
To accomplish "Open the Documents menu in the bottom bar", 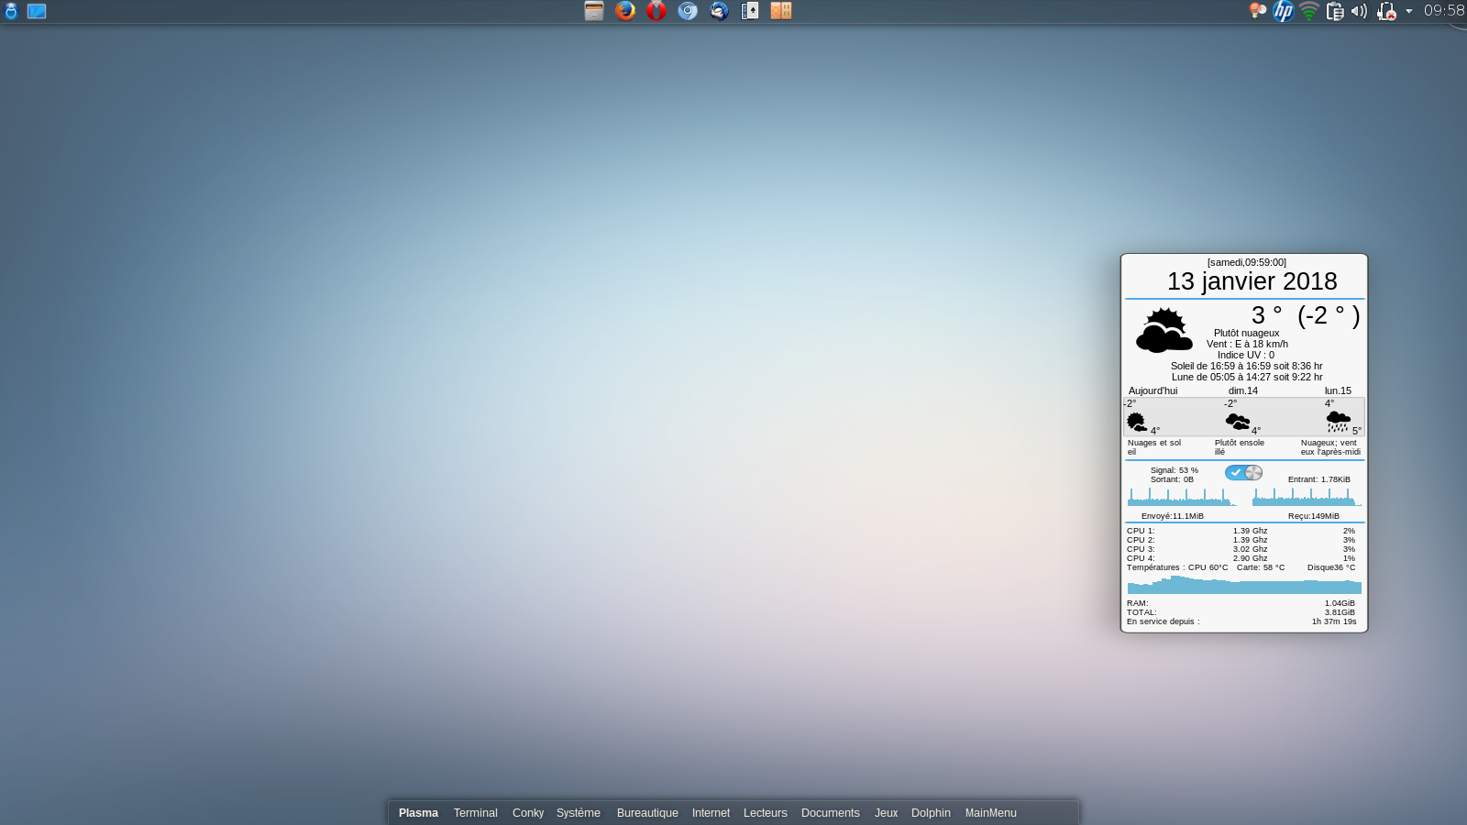I will pyautogui.click(x=831, y=813).
